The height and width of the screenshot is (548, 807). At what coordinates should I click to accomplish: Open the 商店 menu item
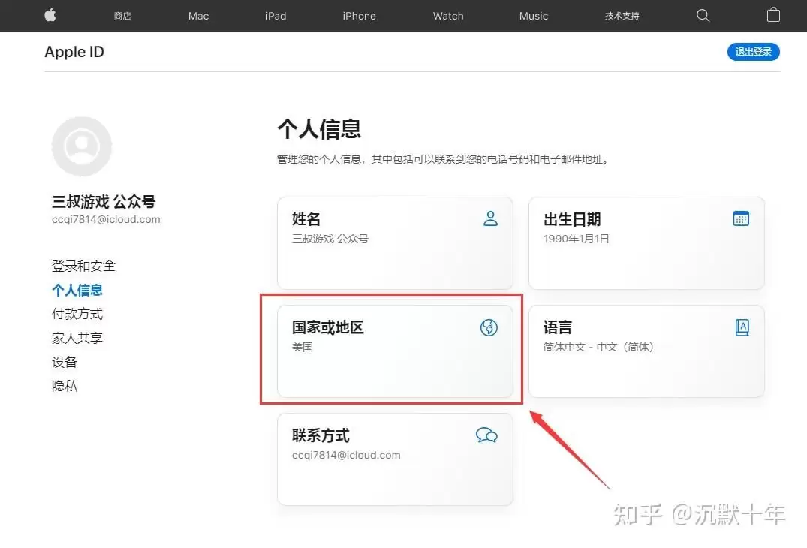122,15
